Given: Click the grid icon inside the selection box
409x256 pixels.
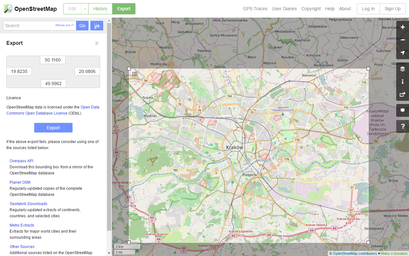Looking at the screenshot, I should pos(135,74).
